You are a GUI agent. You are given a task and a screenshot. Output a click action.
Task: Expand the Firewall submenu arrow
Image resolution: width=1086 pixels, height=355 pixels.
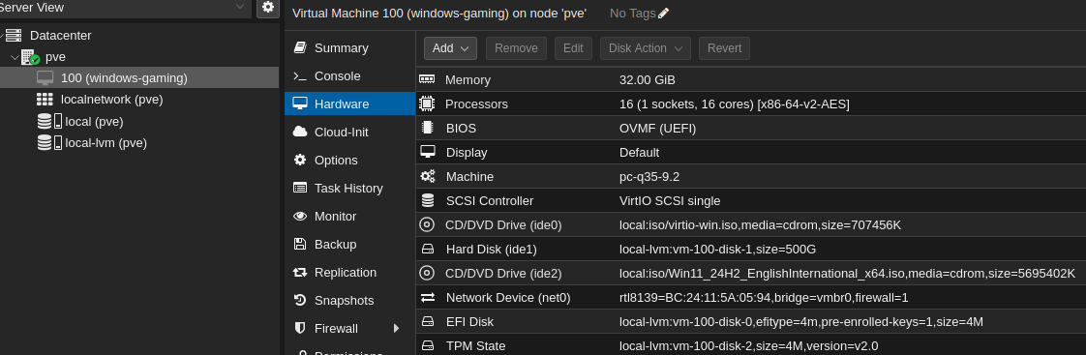coord(397,328)
